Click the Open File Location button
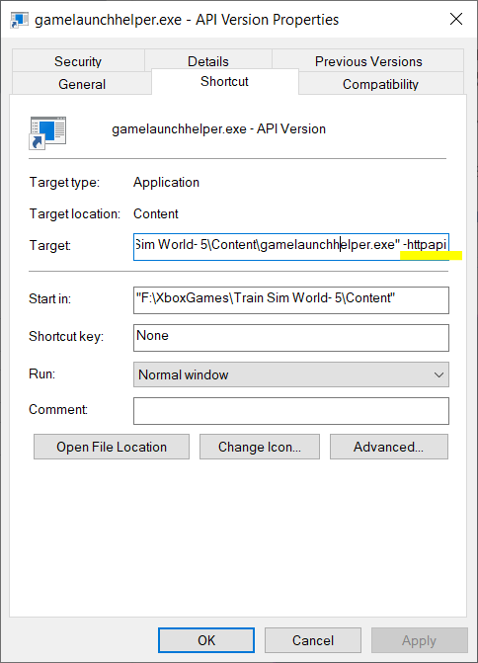Screen dimensions: 478x663 point(112,447)
